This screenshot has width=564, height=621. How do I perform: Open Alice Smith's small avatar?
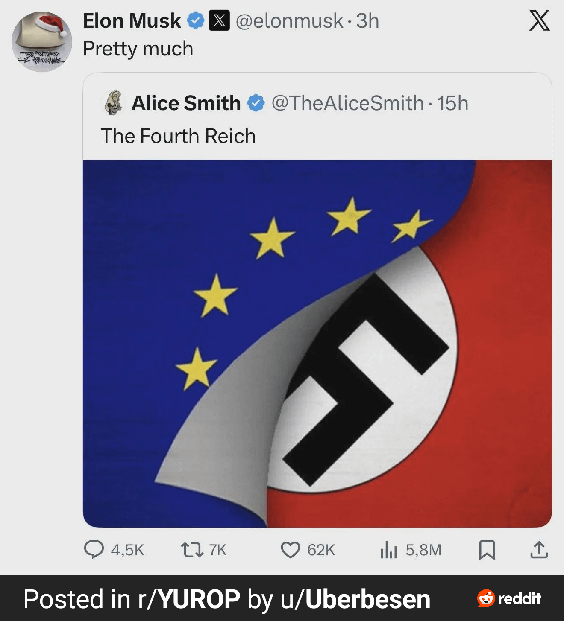click(114, 103)
